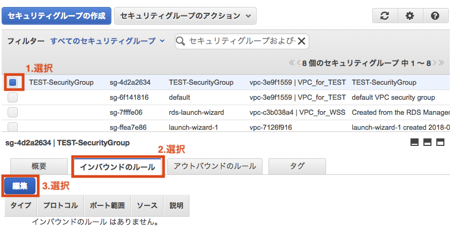Check the rds-launch-wizard row checkbox
Screen dimensions: 453x243
pos(13,112)
